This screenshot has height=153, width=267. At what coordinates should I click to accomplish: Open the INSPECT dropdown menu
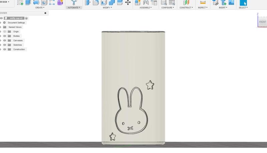[203, 8]
